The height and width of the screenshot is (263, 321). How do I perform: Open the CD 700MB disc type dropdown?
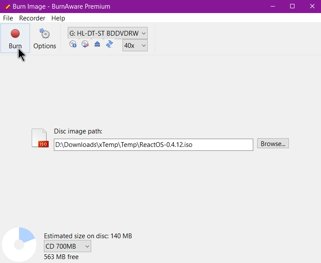[x=67, y=246]
